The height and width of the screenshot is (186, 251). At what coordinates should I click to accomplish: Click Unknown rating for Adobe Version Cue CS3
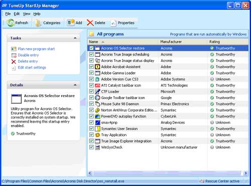223,79
